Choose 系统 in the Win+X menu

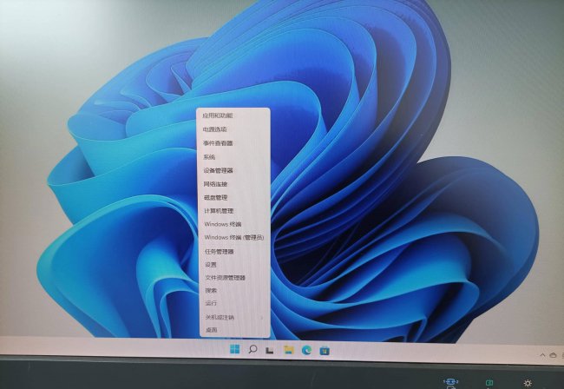click(x=233, y=157)
